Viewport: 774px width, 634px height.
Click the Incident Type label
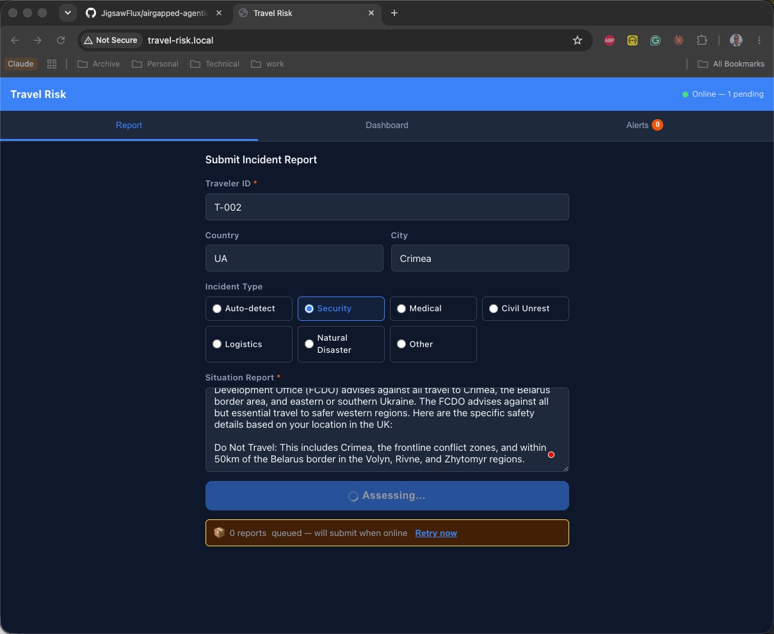pyautogui.click(x=234, y=287)
